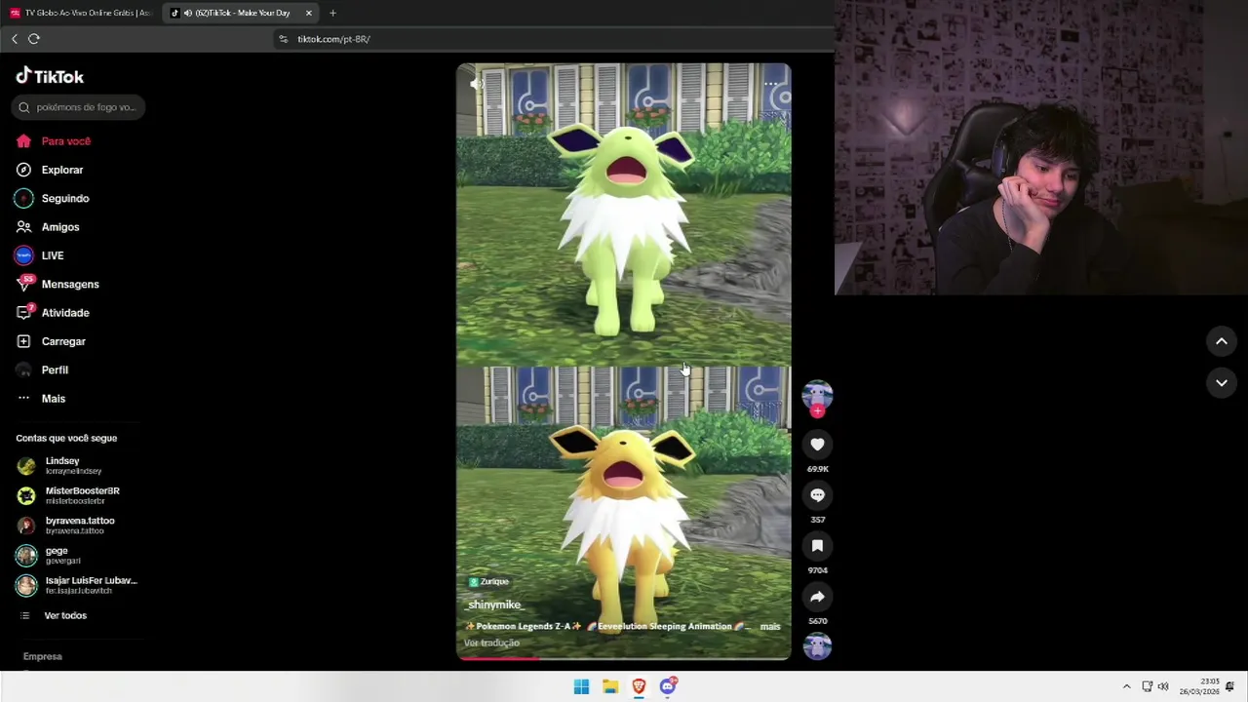Follow the creator via plus badge
1248x702 pixels.
pos(817,411)
